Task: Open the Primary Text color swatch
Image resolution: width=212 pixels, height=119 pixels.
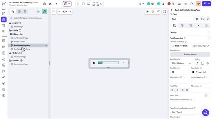Action: (193, 72)
